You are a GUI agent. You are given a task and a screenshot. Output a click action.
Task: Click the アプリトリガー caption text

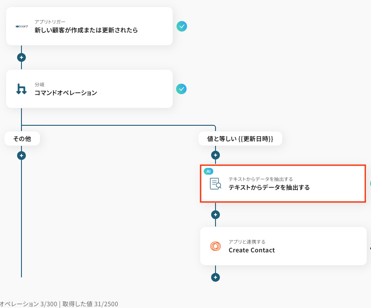50,22
